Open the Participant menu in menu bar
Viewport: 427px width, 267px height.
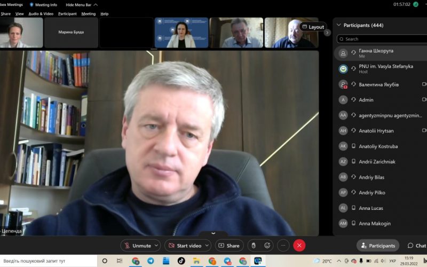(67, 14)
